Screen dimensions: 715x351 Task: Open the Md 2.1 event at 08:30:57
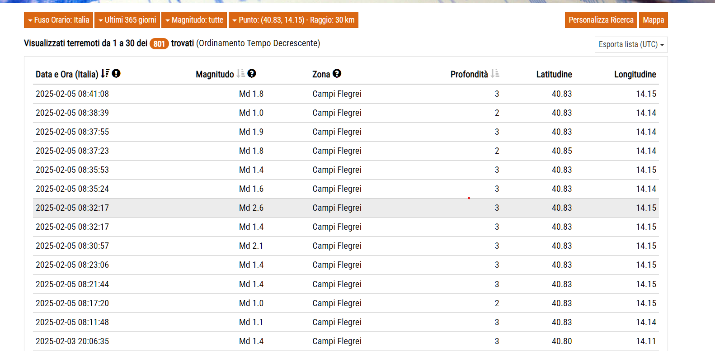click(72, 246)
